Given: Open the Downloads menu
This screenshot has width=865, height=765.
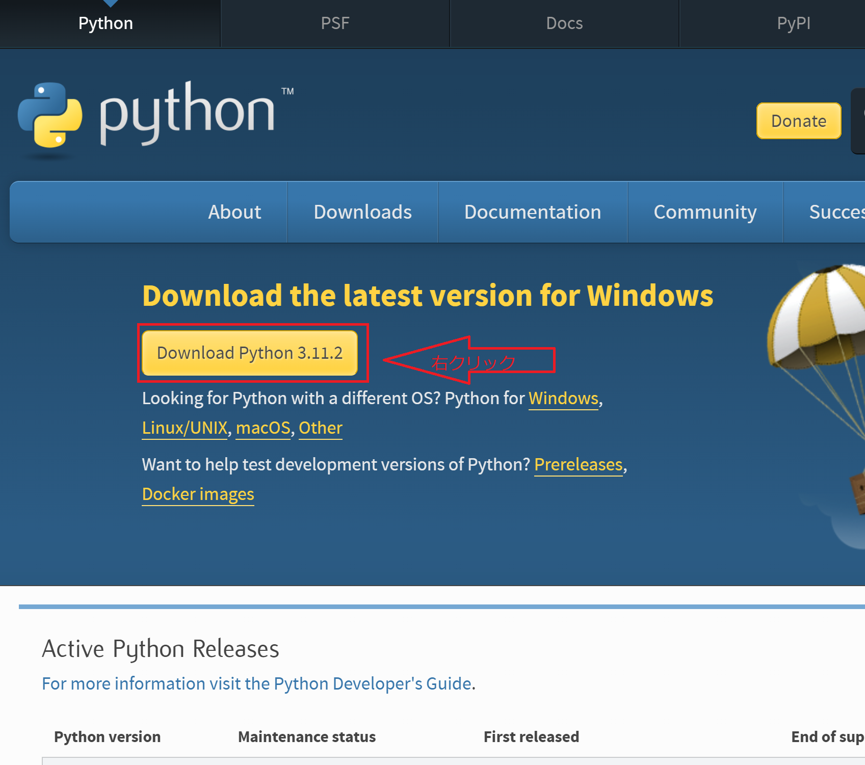Looking at the screenshot, I should pyautogui.click(x=363, y=212).
